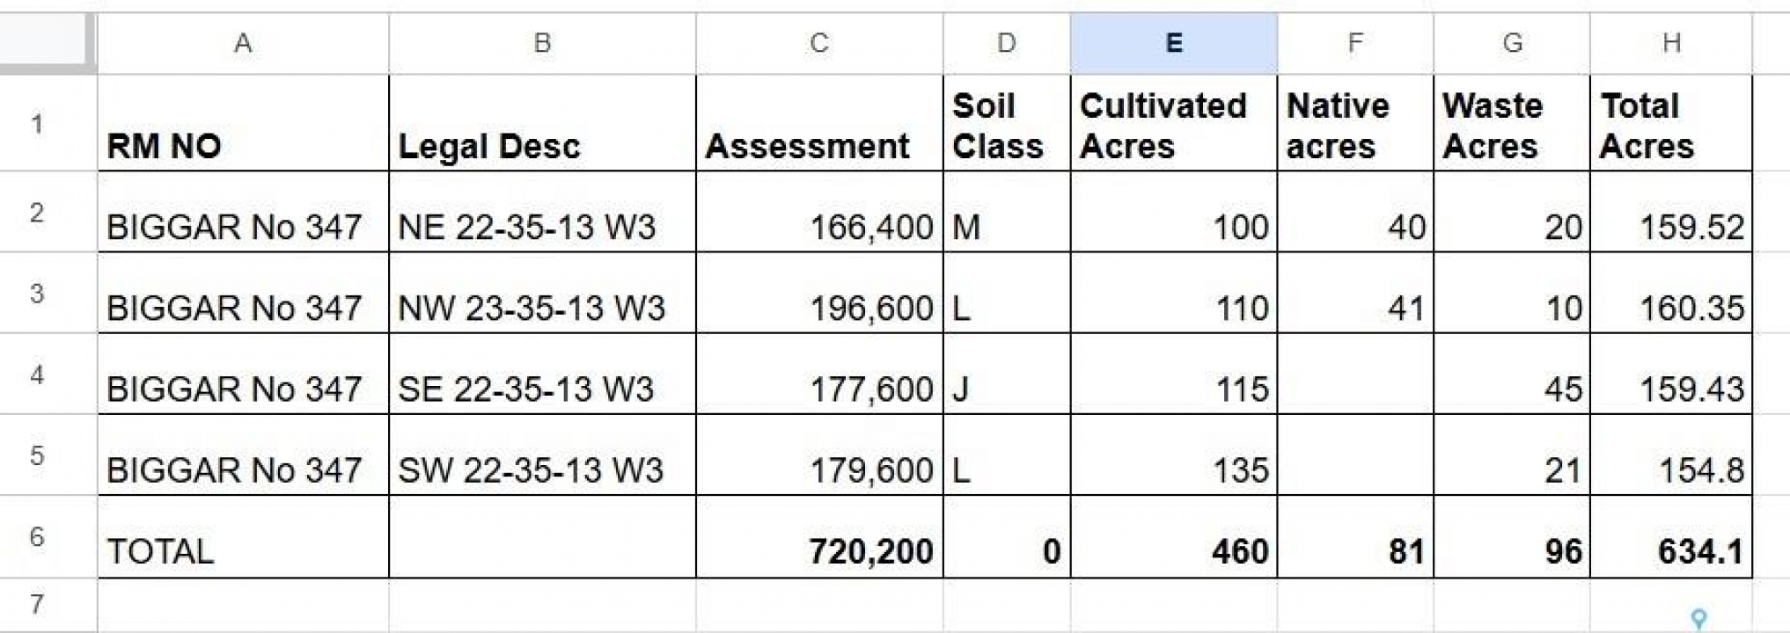This screenshot has width=1790, height=633.
Task: Select column D header
Action: tap(1007, 43)
